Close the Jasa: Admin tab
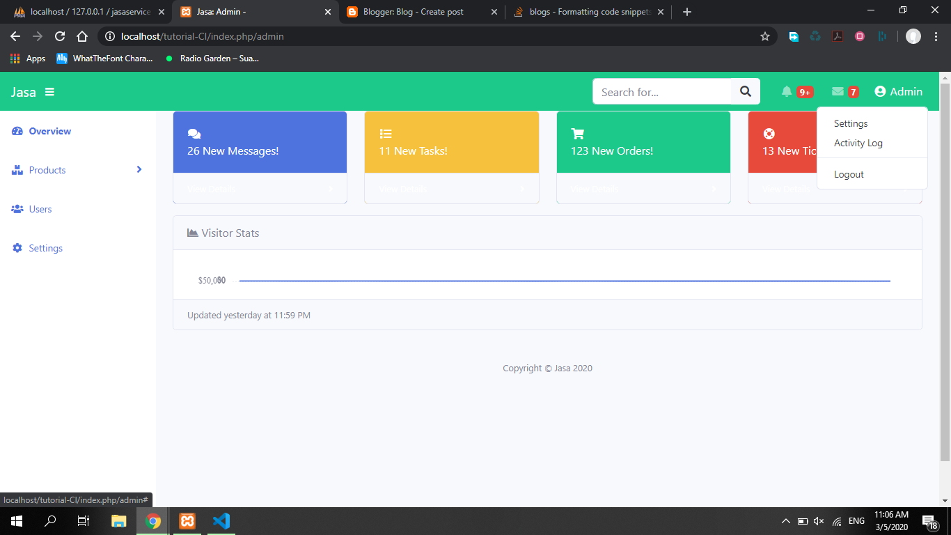The width and height of the screenshot is (951, 535). (328, 12)
